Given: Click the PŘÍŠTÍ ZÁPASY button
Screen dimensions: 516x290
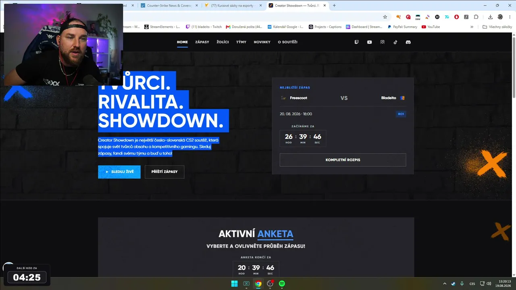Looking at the screenshot, I should pos(164,172).
